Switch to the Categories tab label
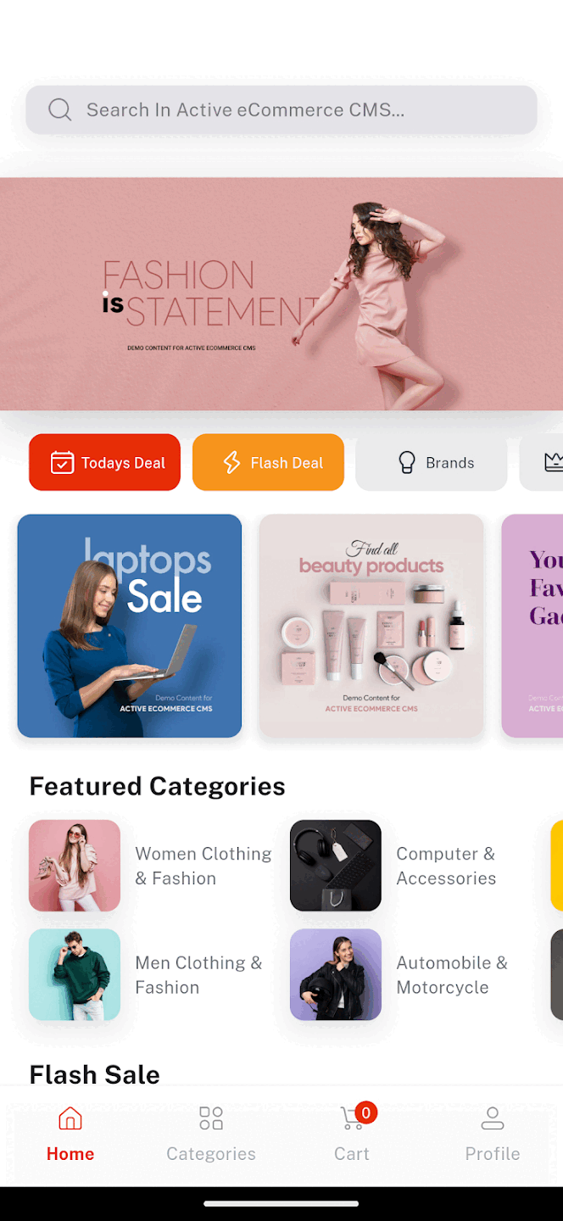 [x=211, y=1153]
